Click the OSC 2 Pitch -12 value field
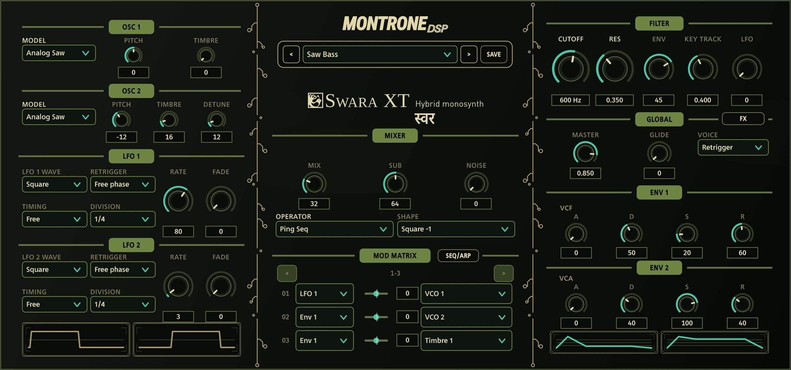This screenshot has width=791, height=370. [121, 137]
